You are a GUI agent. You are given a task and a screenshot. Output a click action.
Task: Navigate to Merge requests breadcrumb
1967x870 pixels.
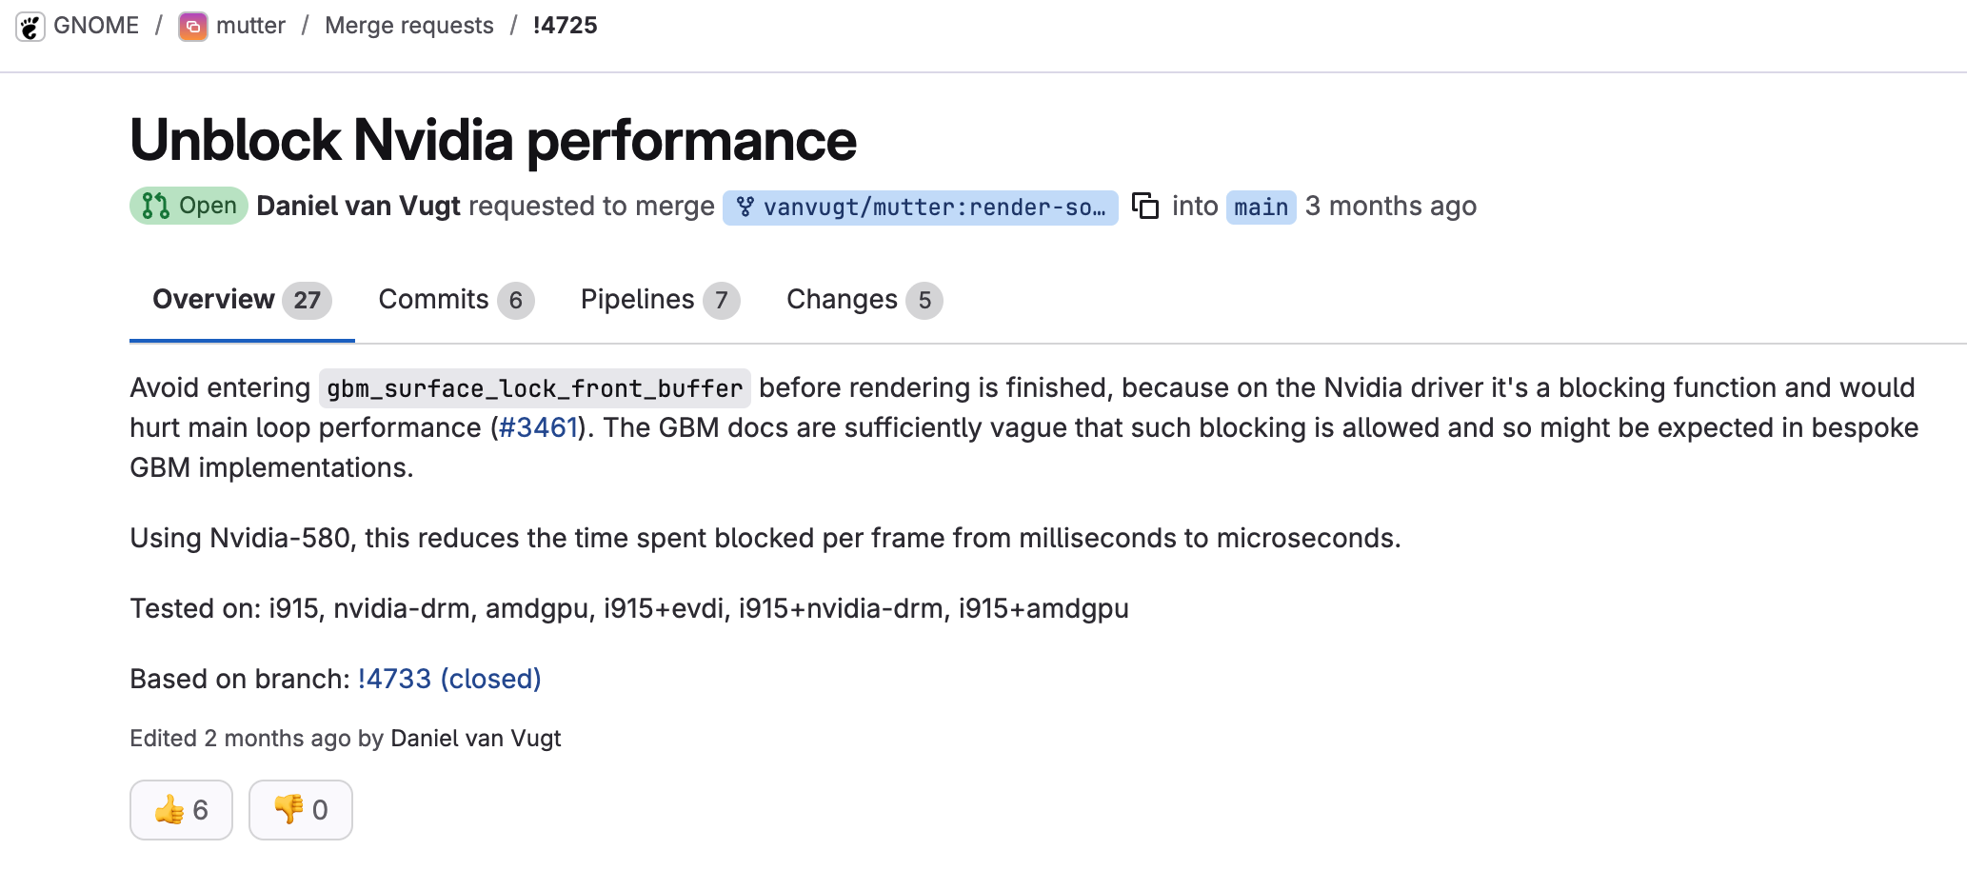408,26
